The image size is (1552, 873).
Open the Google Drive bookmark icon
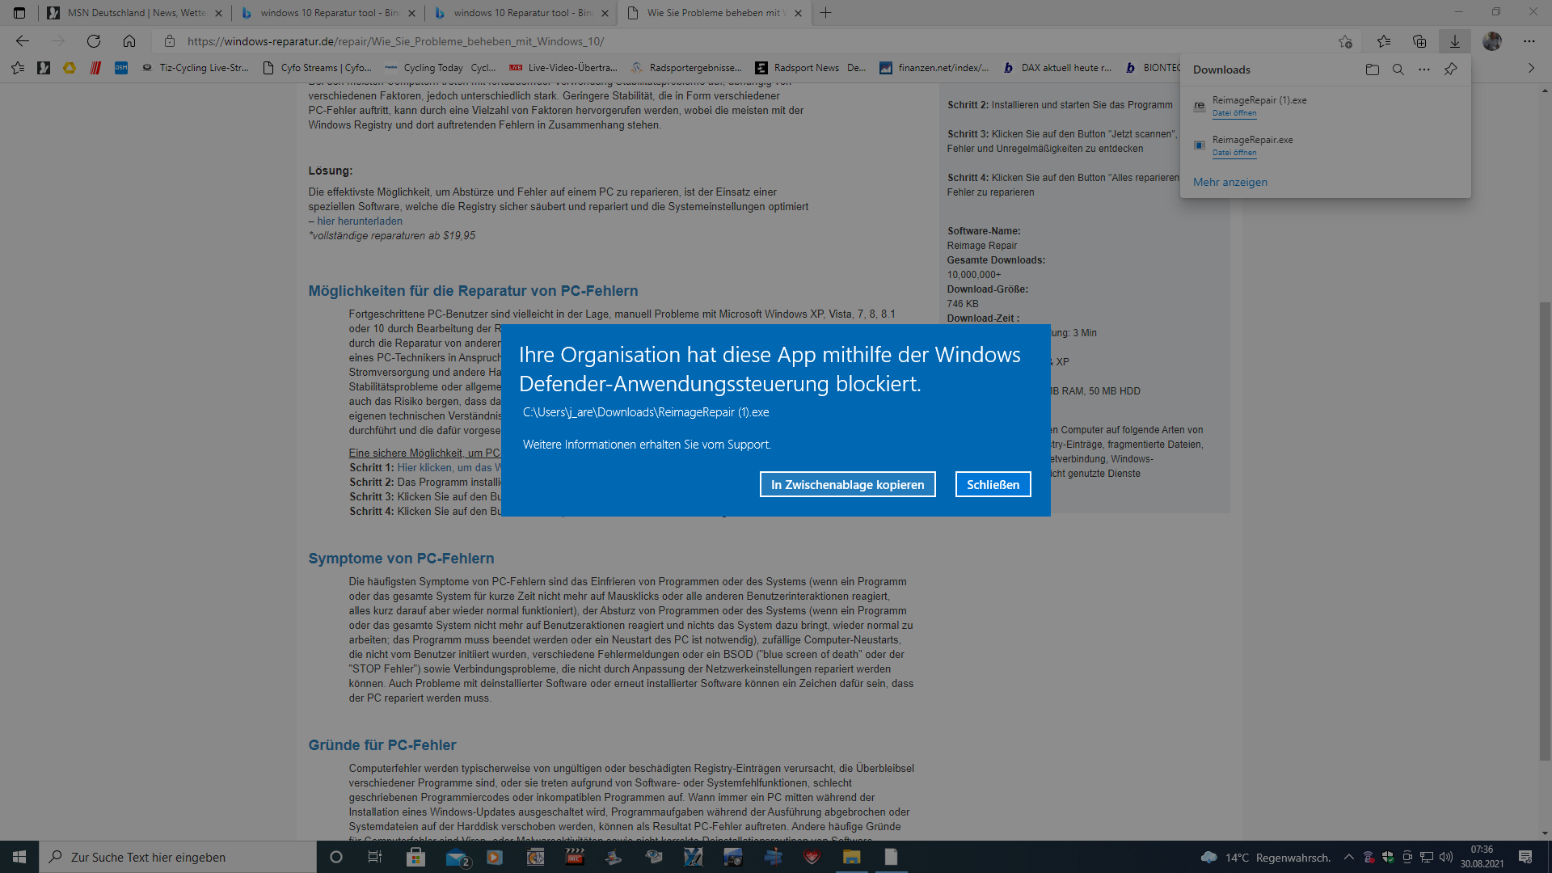[70, 68]
